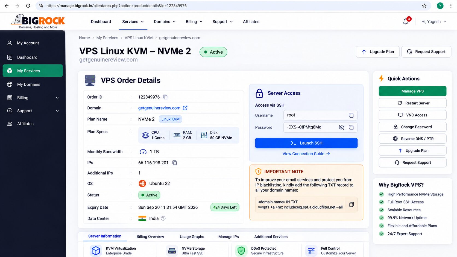The width and height of the screenshot is (457, 257).
Task: Open the Services dropdown in top navigation
Action: (x=133, y=22)
